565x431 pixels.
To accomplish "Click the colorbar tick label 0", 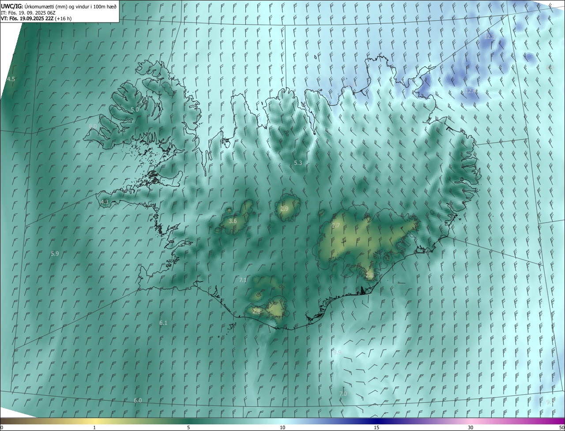I will coord(2,428).
